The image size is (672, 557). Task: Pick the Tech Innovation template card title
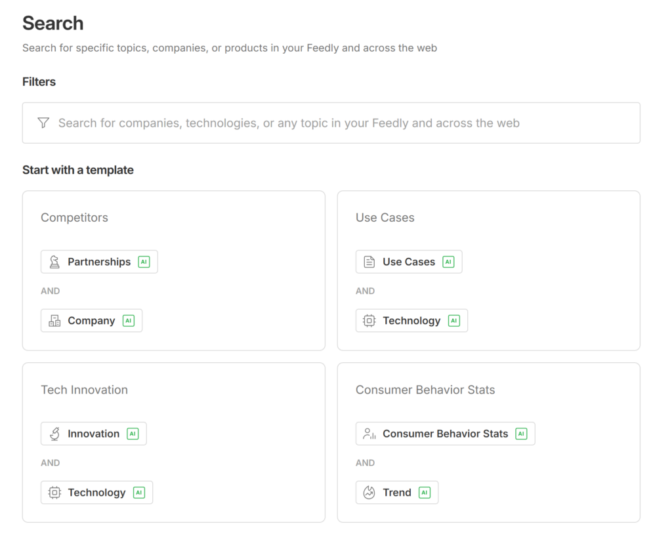coord(84,390)
